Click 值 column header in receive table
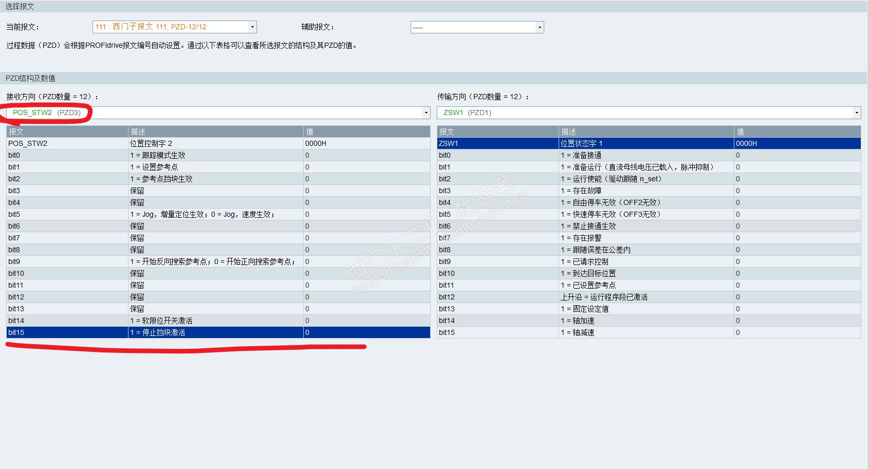Viewport: 869px width, 469px height. tap(367, 132)
